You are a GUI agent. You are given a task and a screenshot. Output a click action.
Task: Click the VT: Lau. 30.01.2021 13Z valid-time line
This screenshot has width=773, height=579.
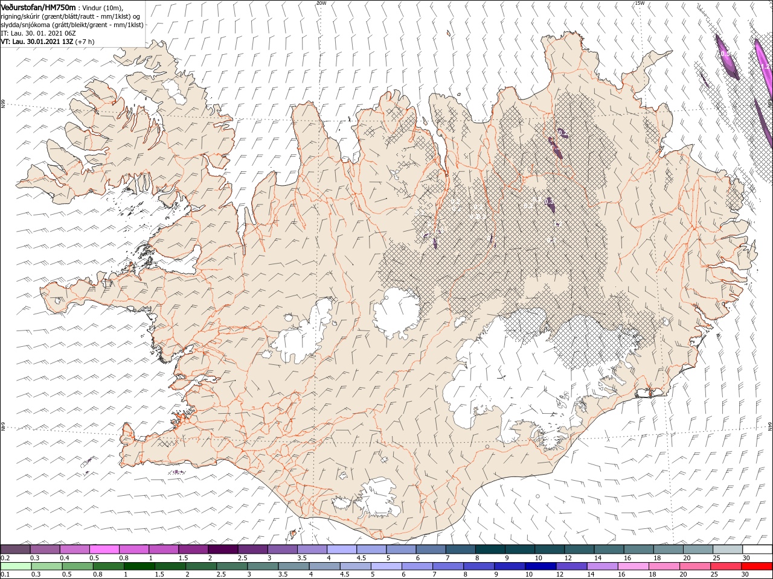(47, 42)
